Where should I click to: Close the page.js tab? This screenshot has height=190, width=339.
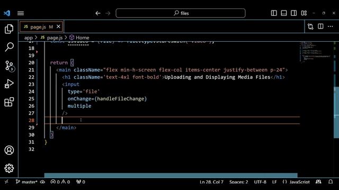[58, 26]
